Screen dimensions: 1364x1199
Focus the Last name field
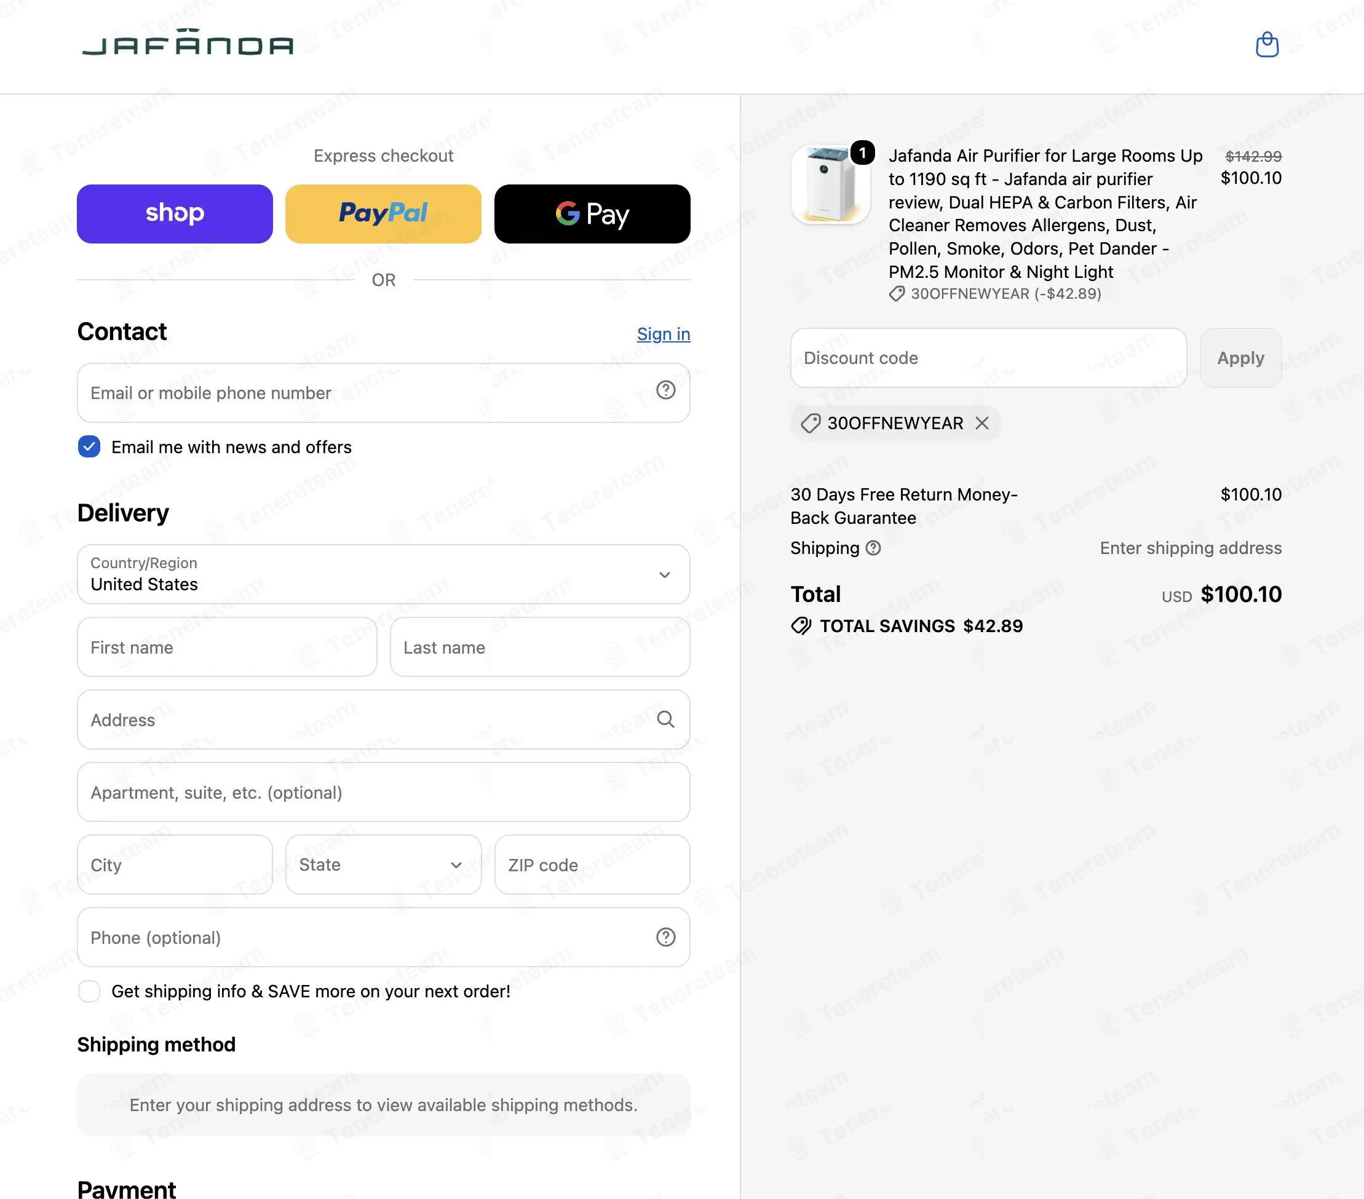click(x=540, y=647)
